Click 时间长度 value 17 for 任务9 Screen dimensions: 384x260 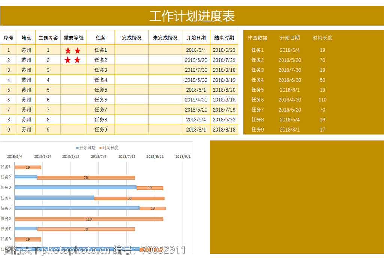322,130
